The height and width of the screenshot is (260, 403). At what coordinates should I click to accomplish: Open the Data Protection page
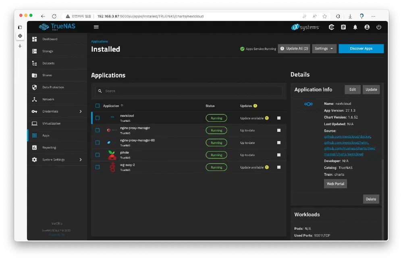[x=53, y=87]
